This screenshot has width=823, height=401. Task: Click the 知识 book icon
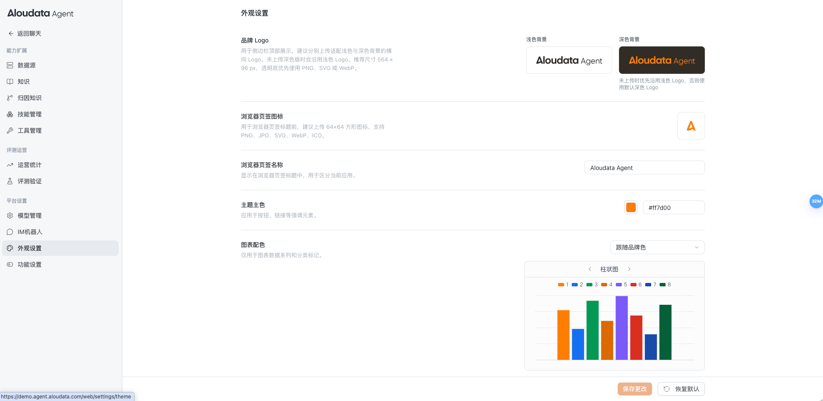pyautogui.click(x=10, y=82)
